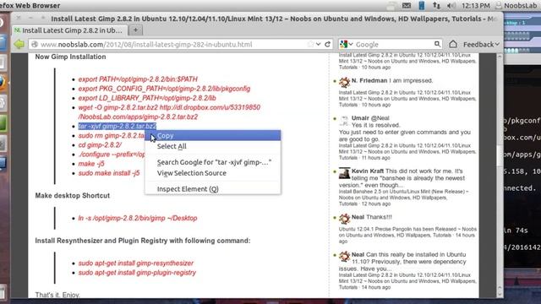Click the 12:13 PM clock
The height and width of the screenshot is (304, 541).
pos(475,6)
